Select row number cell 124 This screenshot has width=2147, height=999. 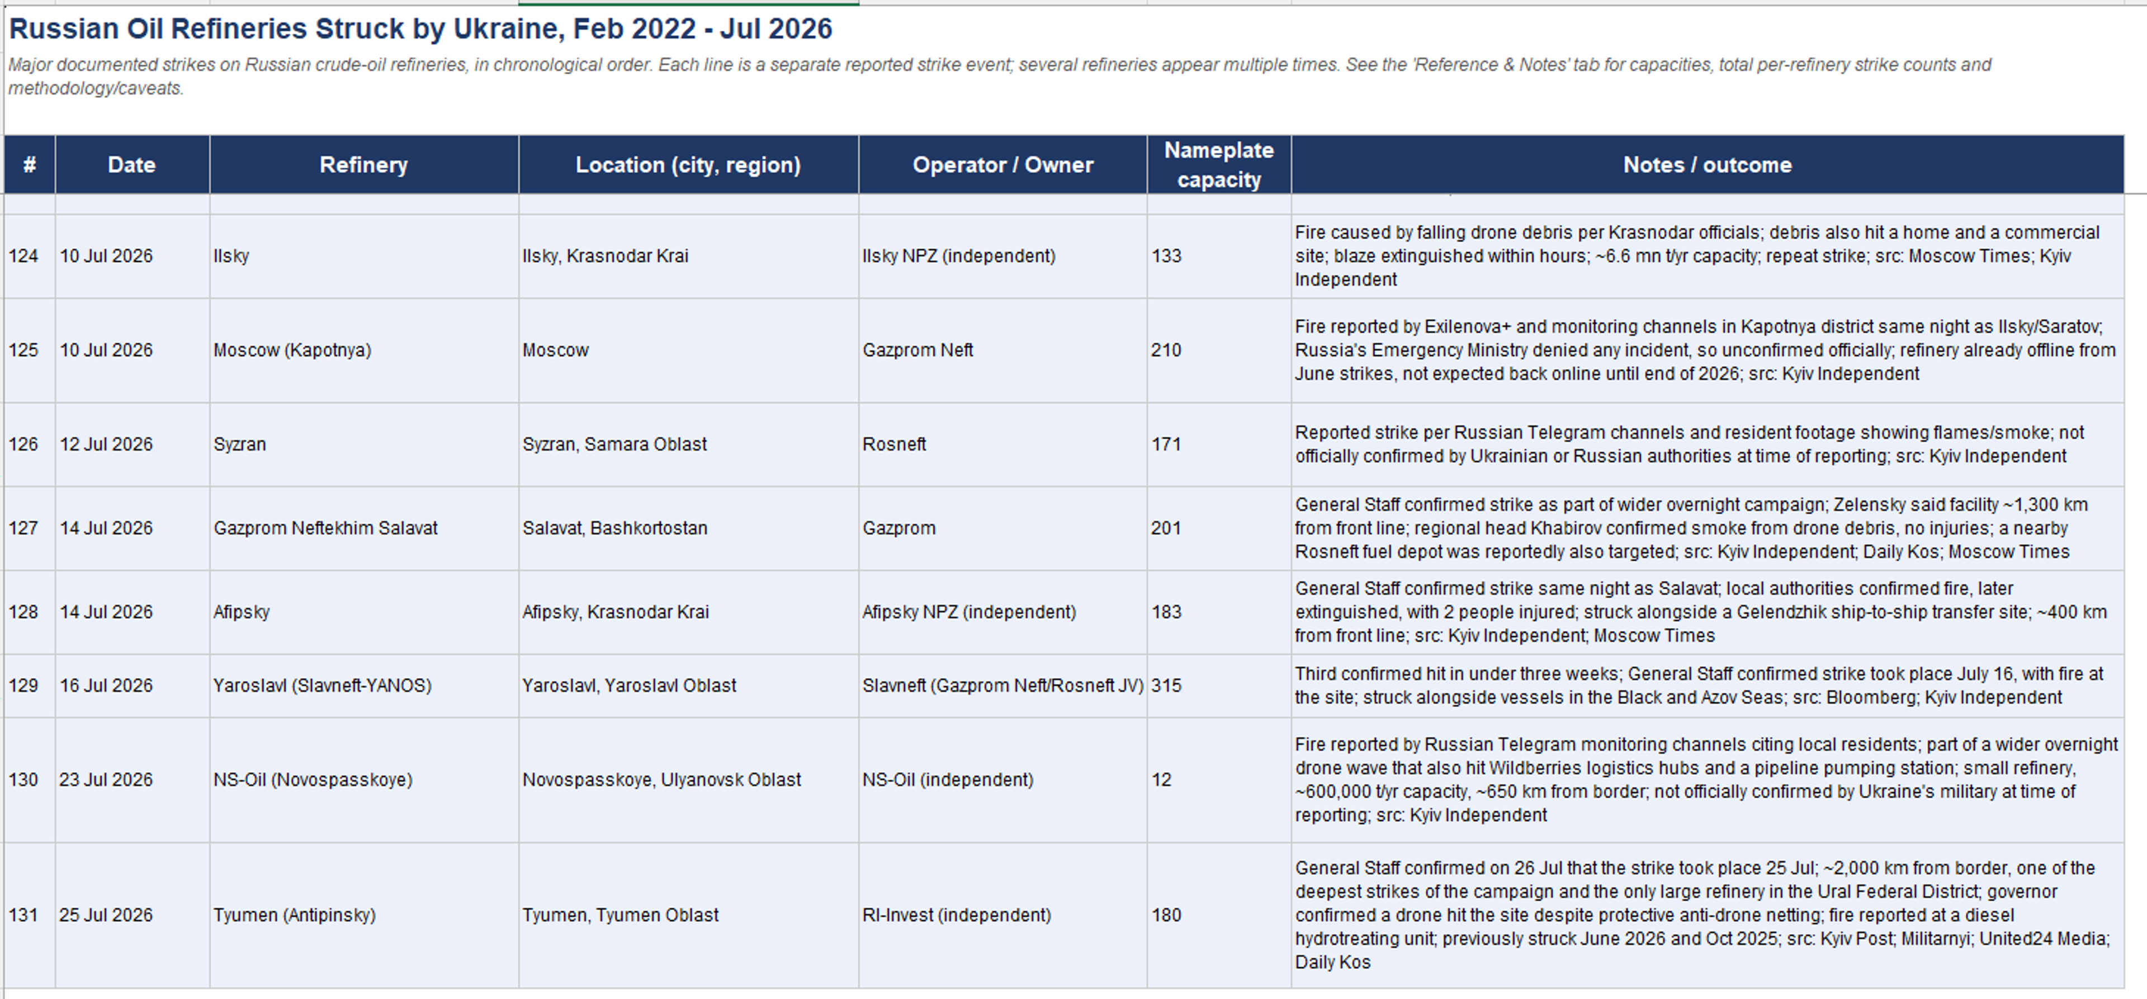[30, 257]
